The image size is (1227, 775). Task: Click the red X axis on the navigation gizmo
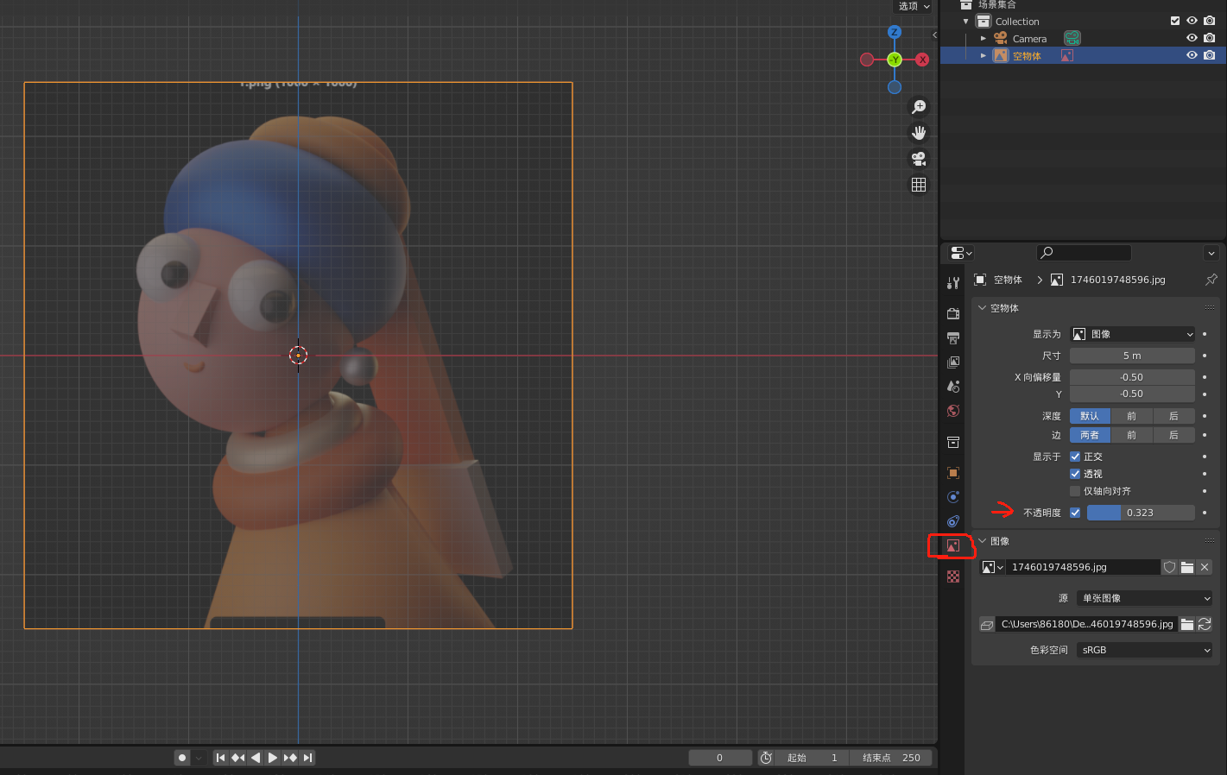point(922,60)
